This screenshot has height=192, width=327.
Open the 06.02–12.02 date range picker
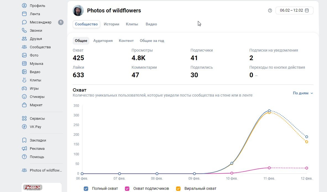click(x=294, y=10)
